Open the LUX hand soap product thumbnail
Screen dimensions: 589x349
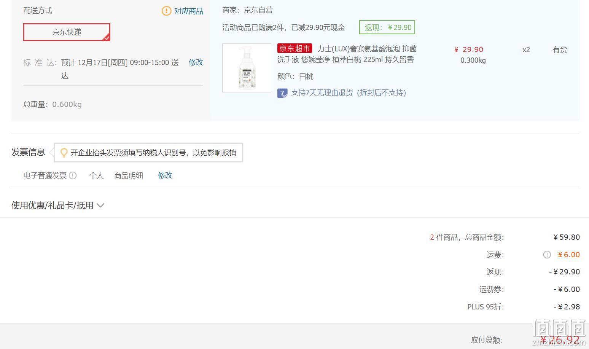[247, 68]
